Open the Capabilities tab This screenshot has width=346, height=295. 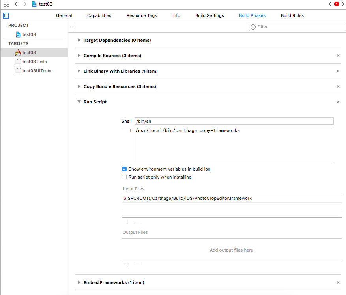pyautogui.click(x=99, y=15)
